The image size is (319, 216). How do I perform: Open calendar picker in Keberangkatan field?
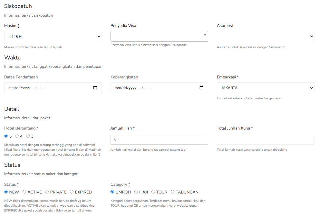[x=201, y=88]
